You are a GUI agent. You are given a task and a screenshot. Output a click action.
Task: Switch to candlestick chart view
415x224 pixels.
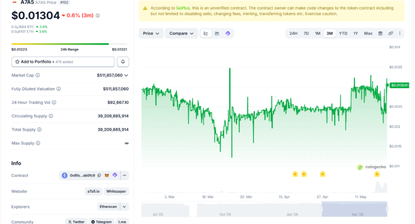[x=217, y=33]
